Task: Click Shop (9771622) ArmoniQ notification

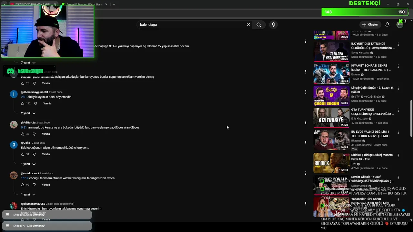Action: (47, 226)
